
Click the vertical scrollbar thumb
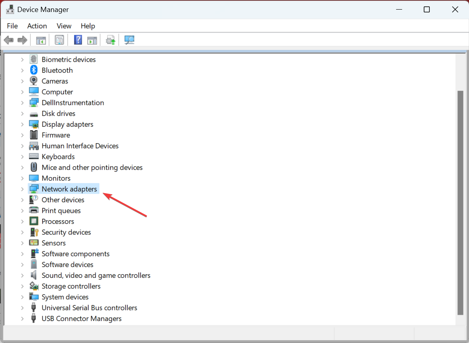pos(460,203)
